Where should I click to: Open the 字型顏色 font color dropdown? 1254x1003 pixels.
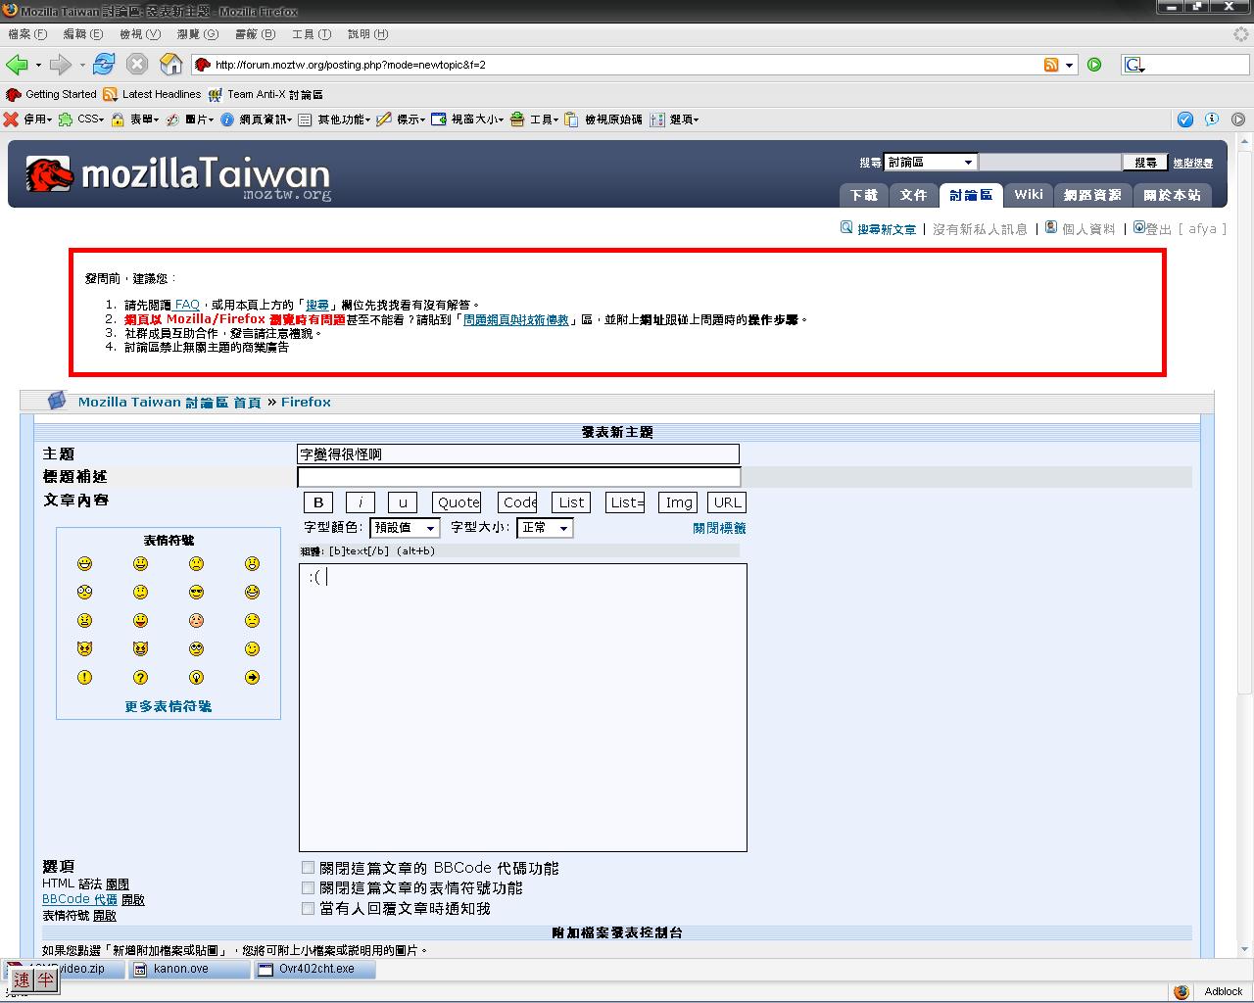405,528
